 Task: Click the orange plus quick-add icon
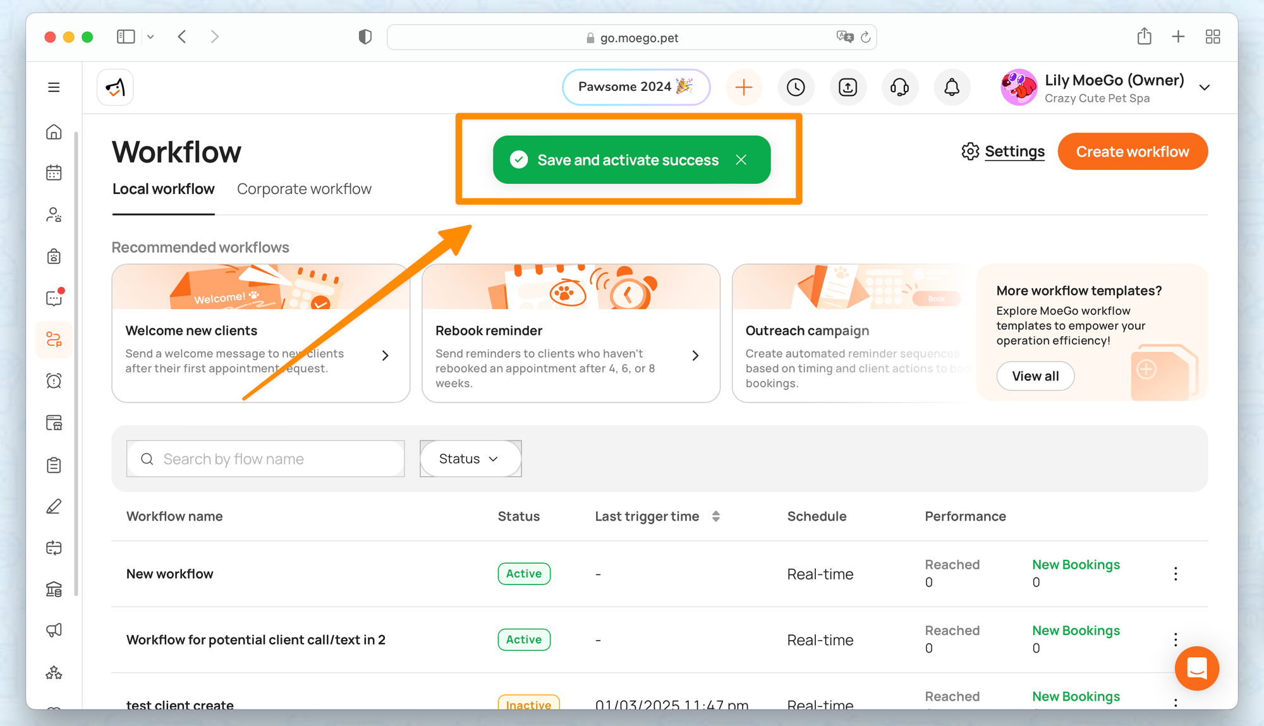click(x=744, y=87)
